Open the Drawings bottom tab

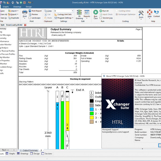23,153
